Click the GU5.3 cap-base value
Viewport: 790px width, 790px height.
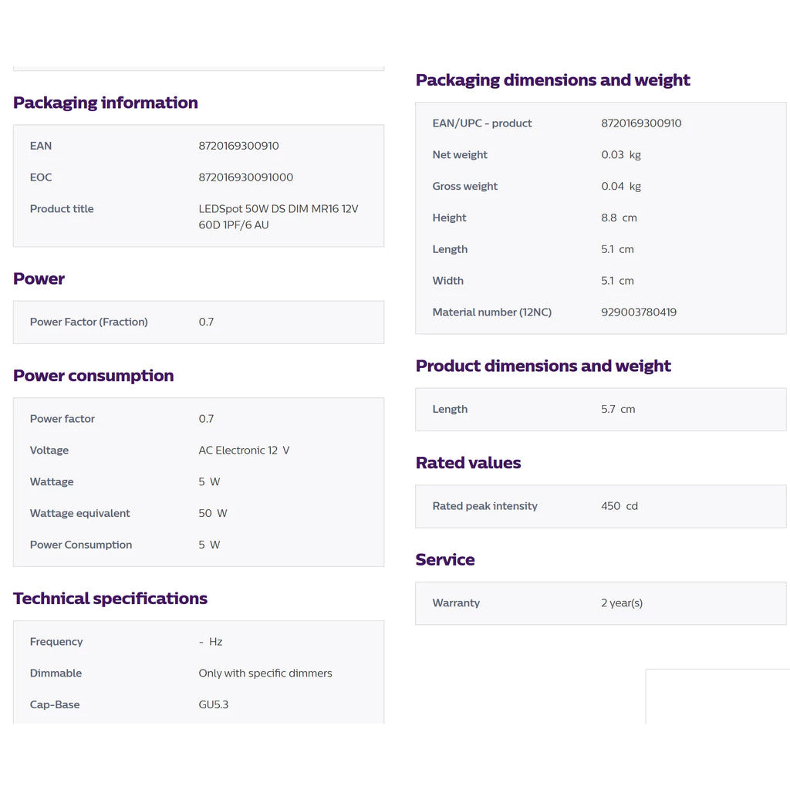click(213, 705)
